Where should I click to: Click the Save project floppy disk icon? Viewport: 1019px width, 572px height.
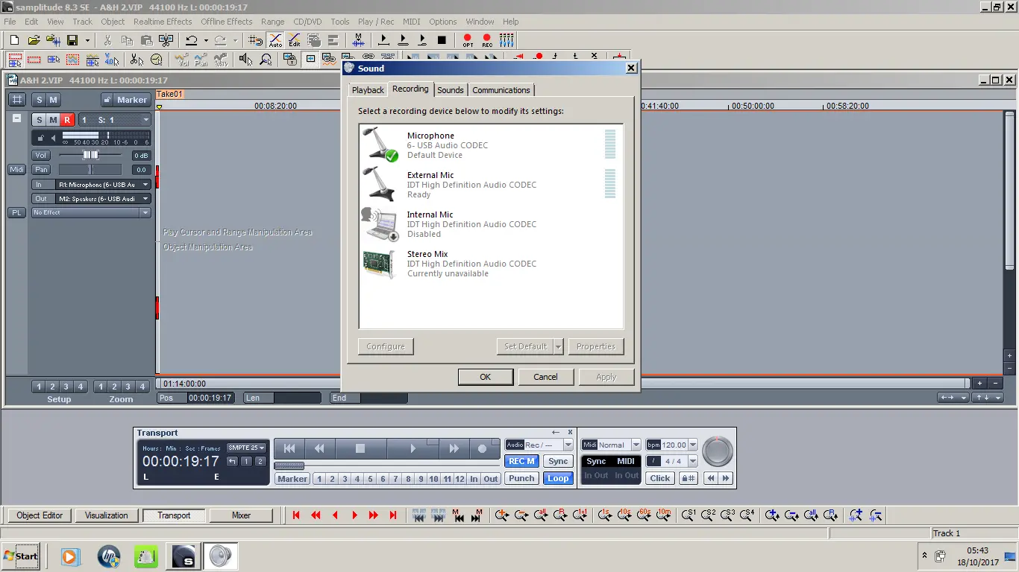click(72, 40)
